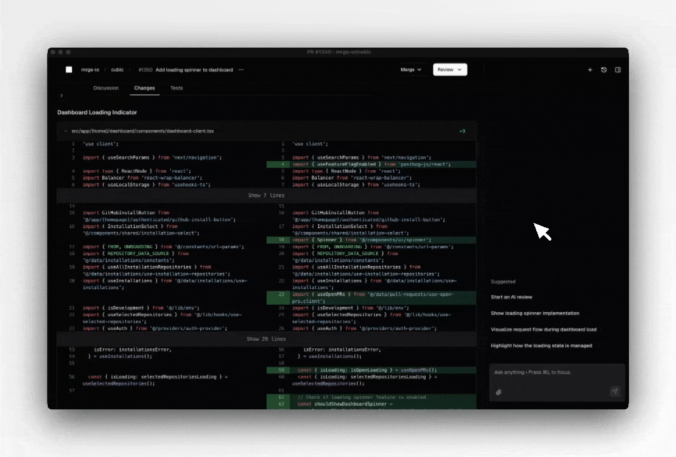The height and width of the screenshot is (457, 676).
Task: Send a message via the paper plane icon
Action: [x=614, y=392]
